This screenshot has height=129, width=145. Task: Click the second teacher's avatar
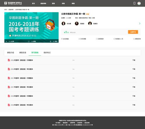coord(77,23)
